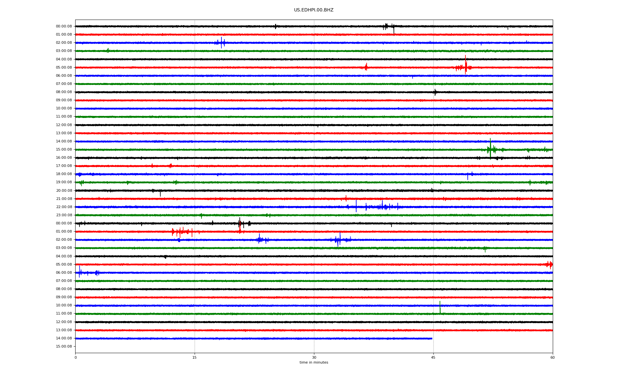The image size is (628, 392).
Task: Click the end of the final blue trace
Action: 432,338
